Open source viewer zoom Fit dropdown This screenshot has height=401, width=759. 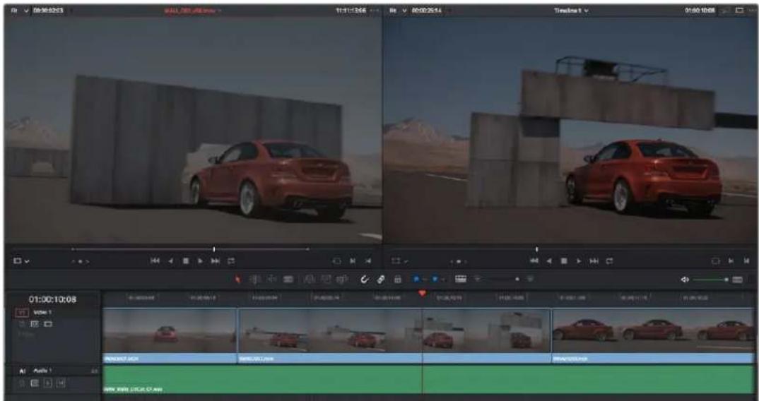[x=20, y=10]
